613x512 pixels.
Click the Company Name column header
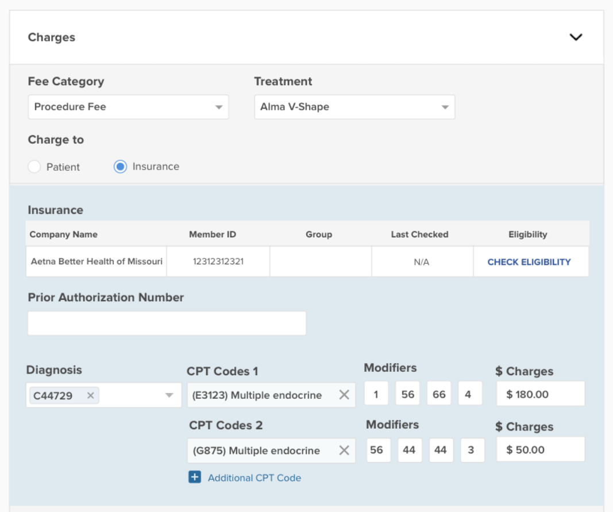[x=64, y=234]
